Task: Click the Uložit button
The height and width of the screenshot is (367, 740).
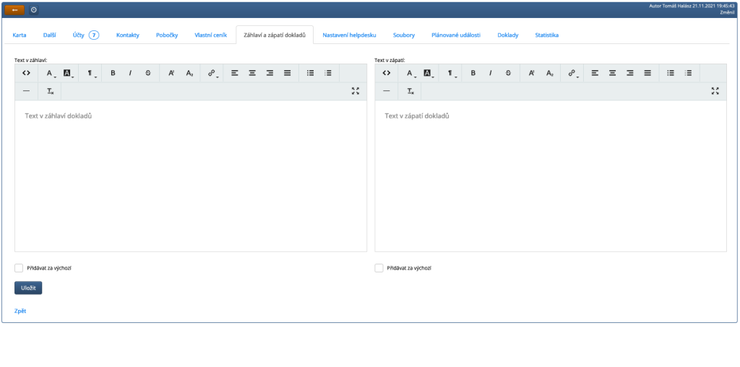Action: pos(28,288)
